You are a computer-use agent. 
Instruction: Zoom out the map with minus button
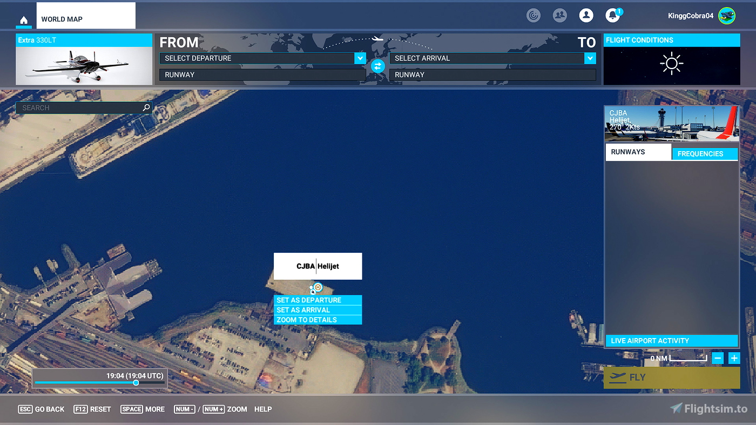718,358
